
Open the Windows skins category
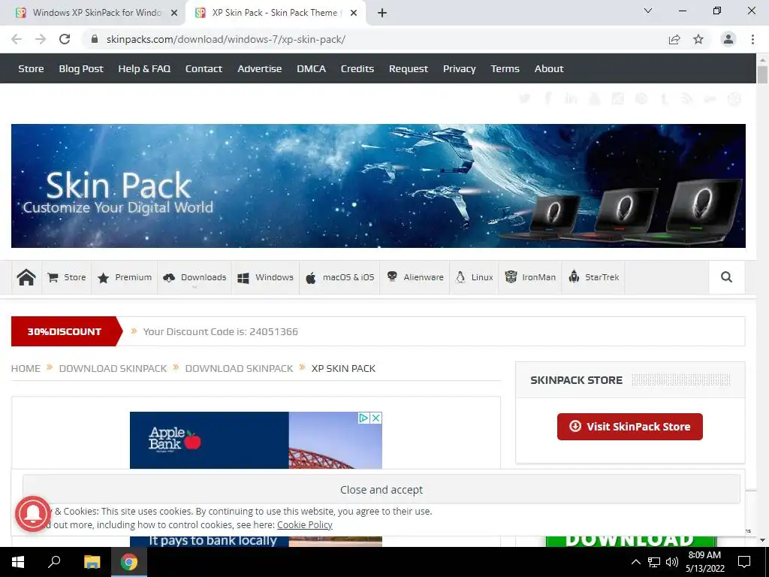(x=265, y=277)
